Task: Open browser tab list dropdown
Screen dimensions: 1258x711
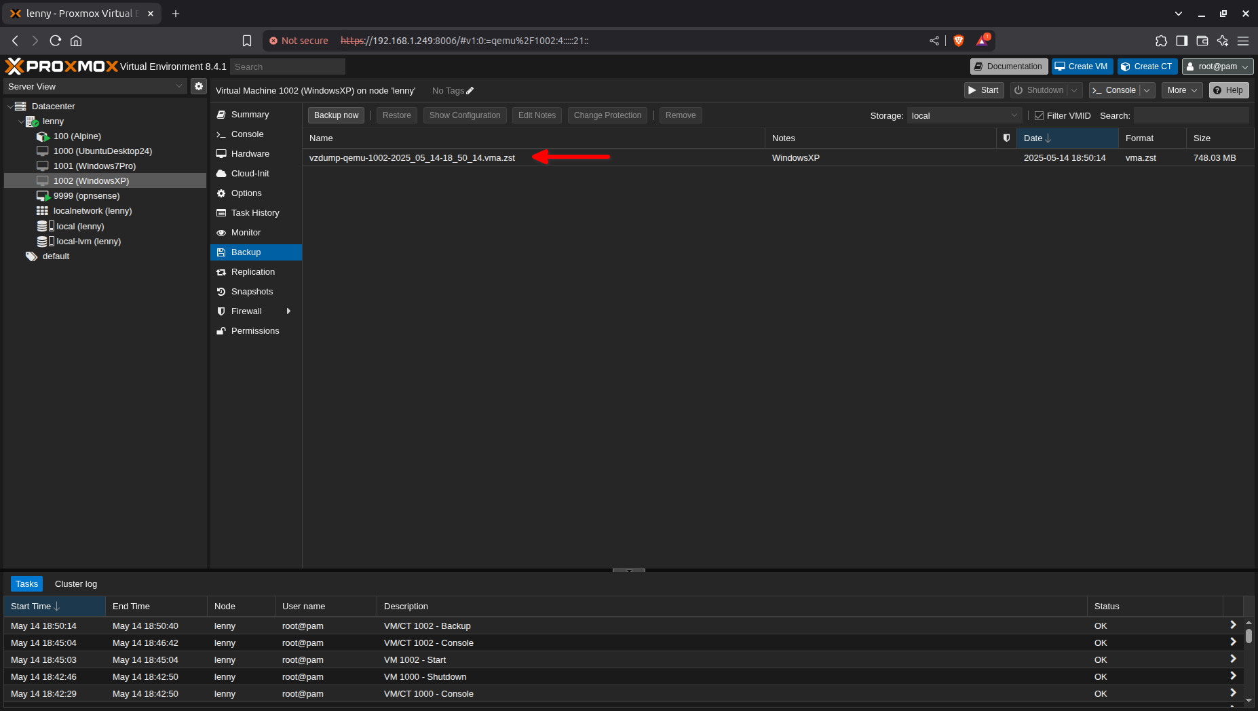Action: tap(1179, 14)
